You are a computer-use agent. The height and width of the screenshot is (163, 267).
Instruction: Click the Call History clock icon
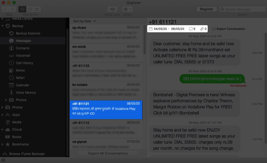11,63
